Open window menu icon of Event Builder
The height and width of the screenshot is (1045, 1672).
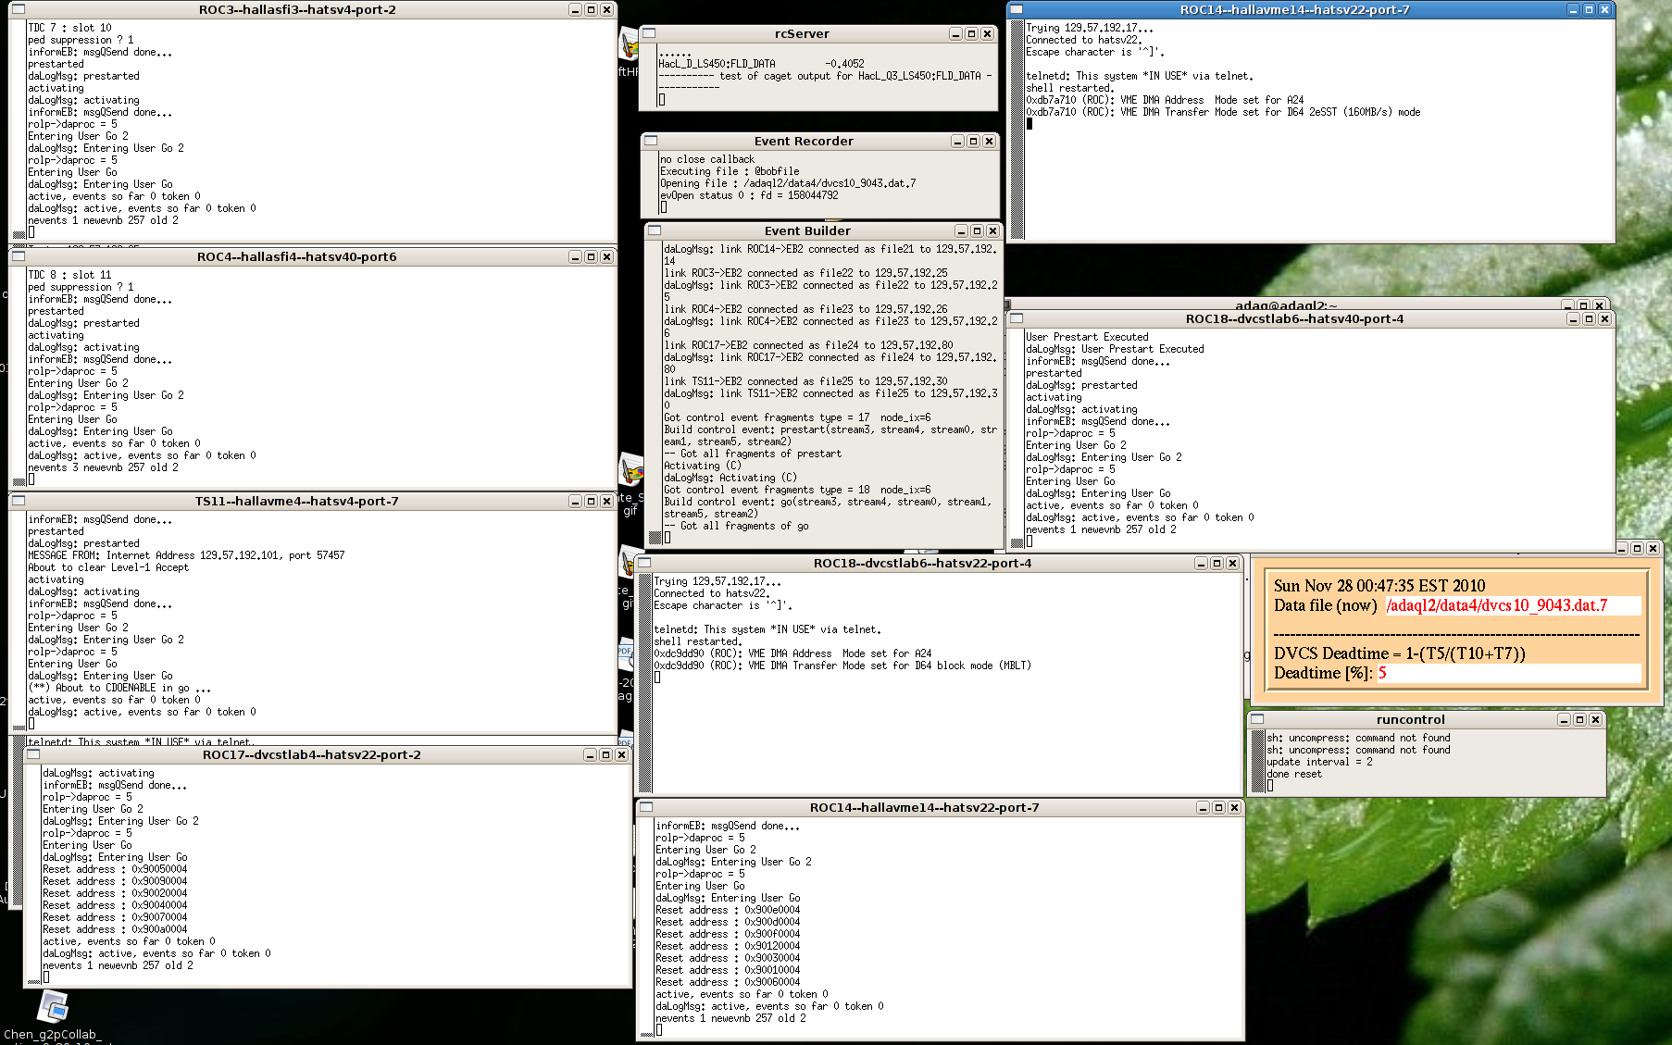coord(655,231)
